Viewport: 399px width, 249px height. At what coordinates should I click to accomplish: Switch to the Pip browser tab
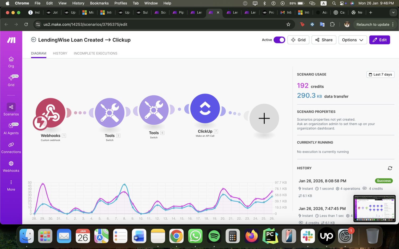pyautogui.click(x=179, y=12)
